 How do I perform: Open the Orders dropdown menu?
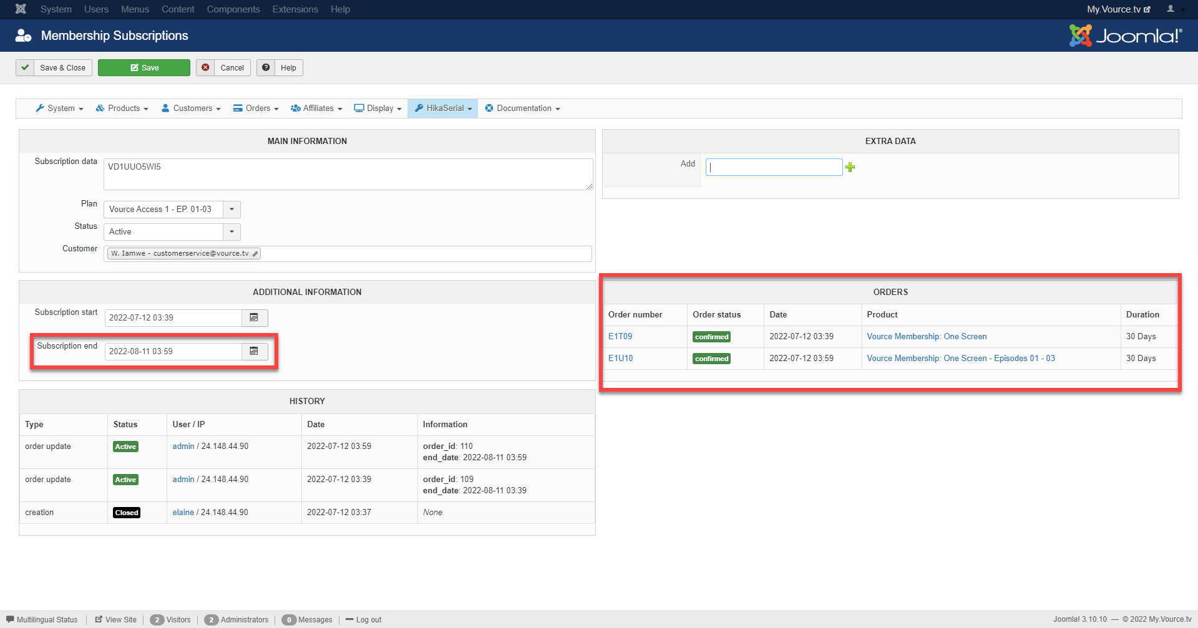click(256, 109)
